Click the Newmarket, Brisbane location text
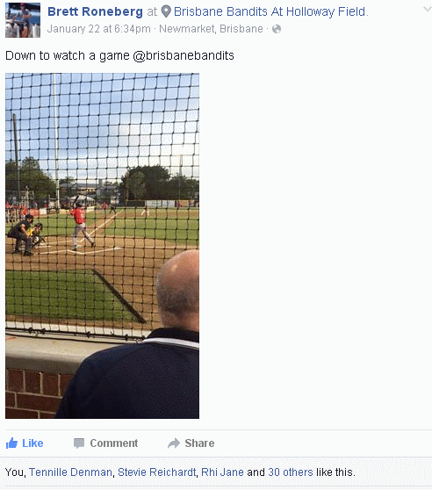 pos(211,29)
